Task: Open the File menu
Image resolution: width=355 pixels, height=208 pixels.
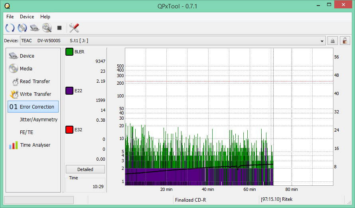Action: point(10,17)
